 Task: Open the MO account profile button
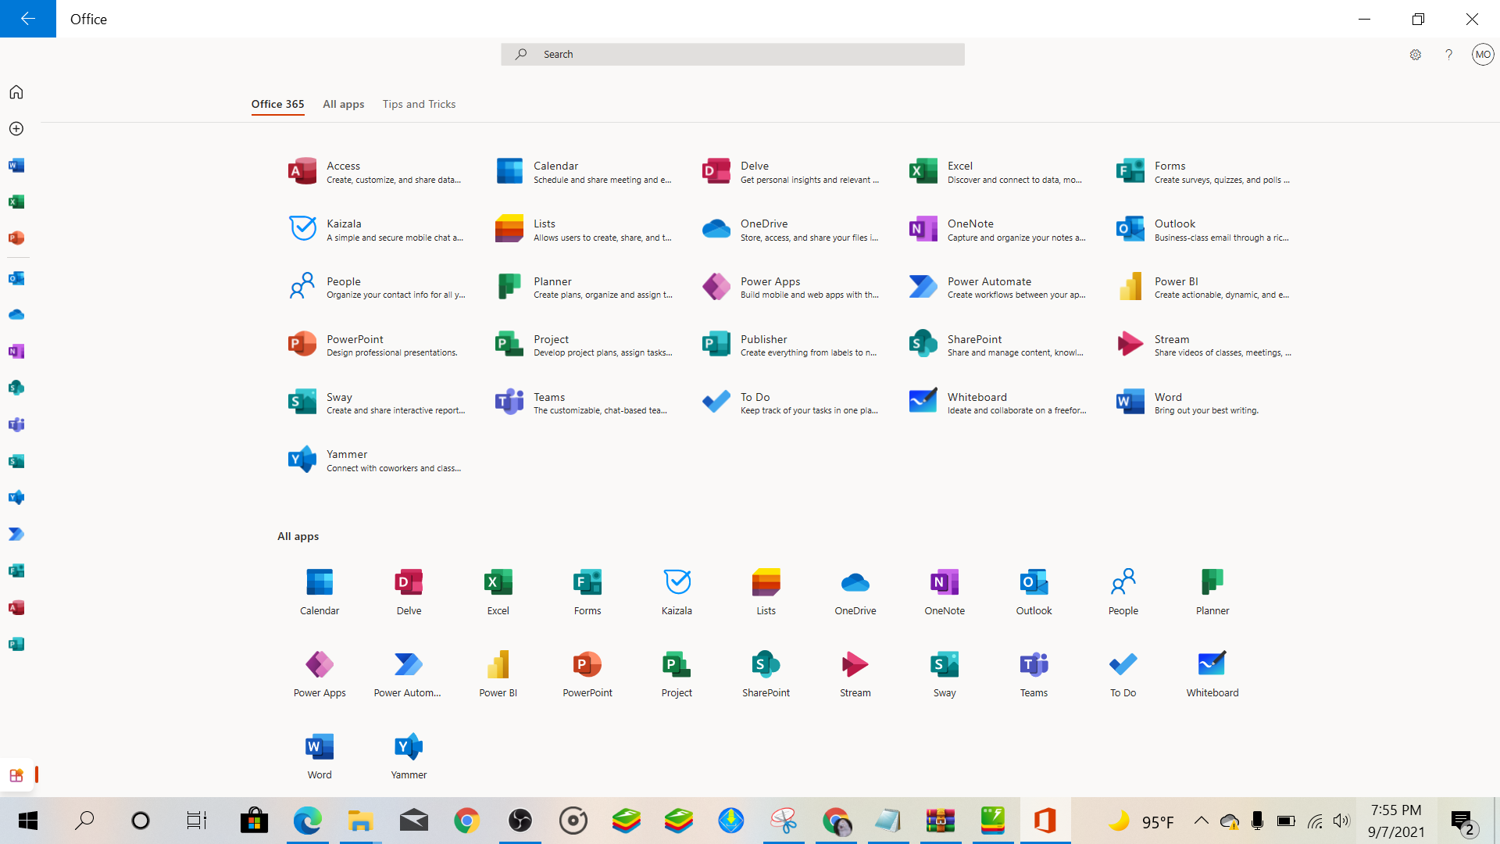point(1482,55)
